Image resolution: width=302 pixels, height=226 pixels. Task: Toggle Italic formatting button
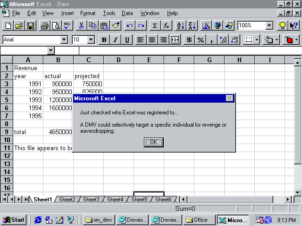coord(115,40)
